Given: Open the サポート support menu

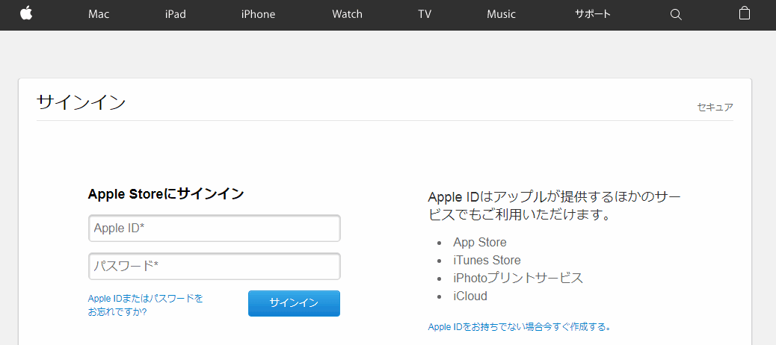Looking at the screenshot, I should 593,14.
